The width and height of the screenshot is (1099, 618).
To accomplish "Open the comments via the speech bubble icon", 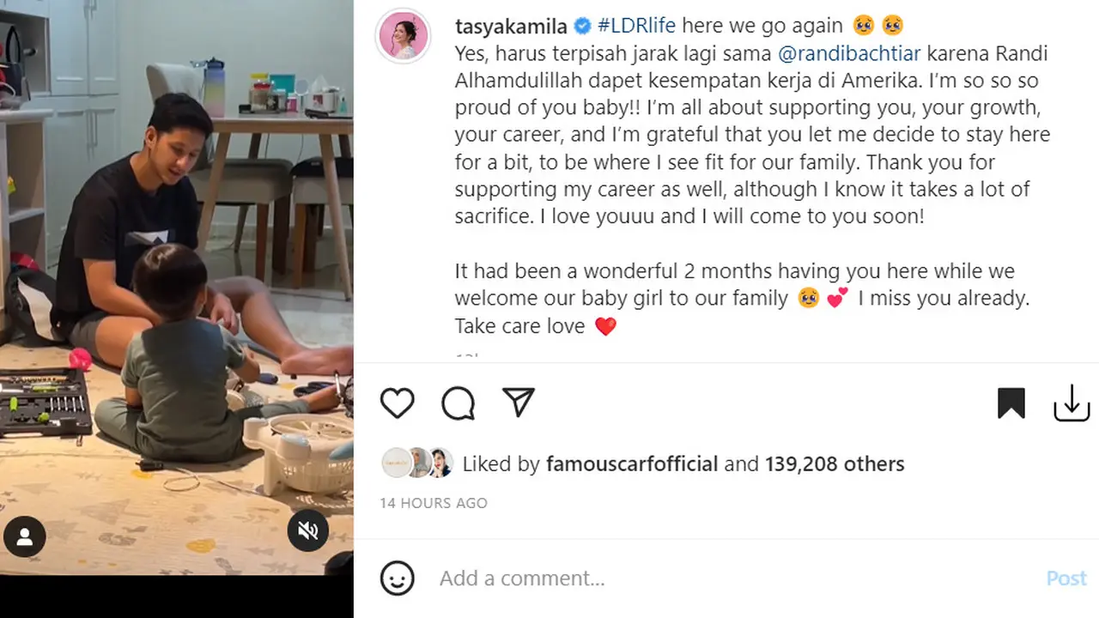I will click(x=457, y=403).
